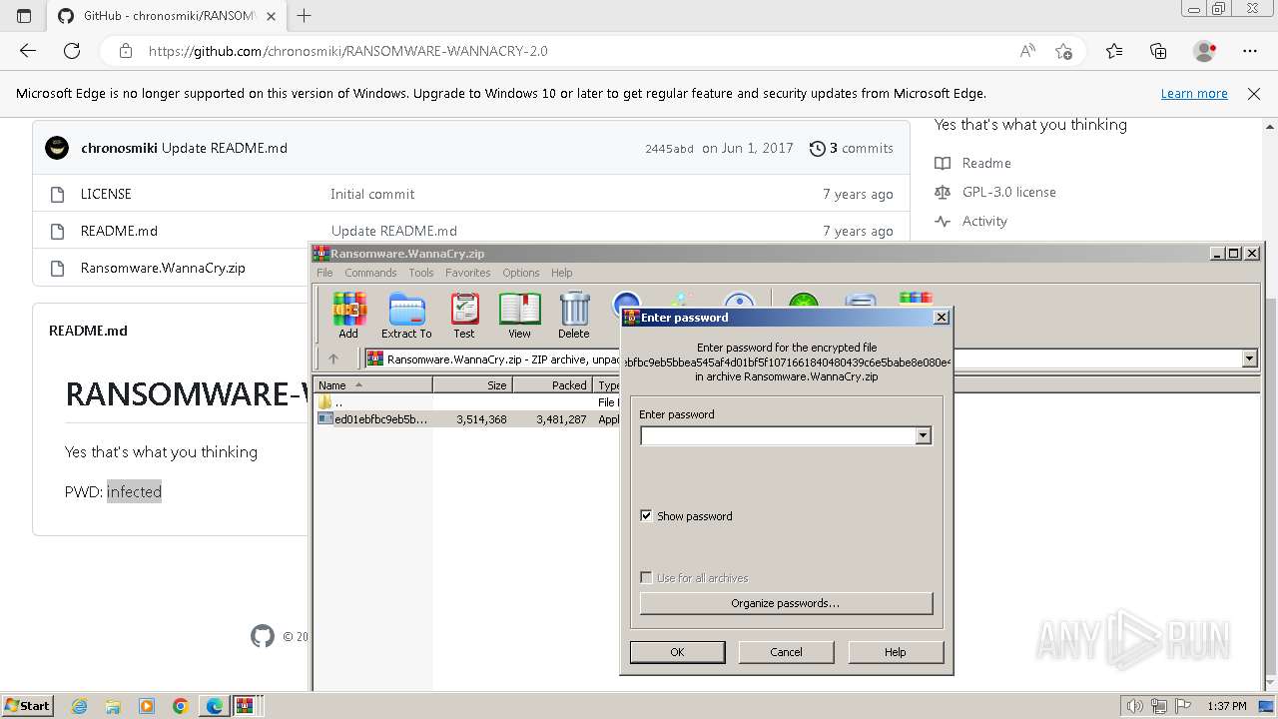Click Cancel in the password dialog
1278x719 pixels.
click(x=786, y=652)
